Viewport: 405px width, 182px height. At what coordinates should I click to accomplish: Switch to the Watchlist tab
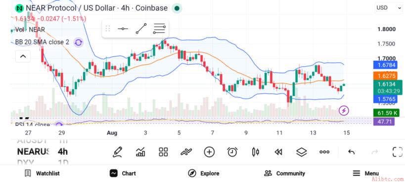(42, 174)
